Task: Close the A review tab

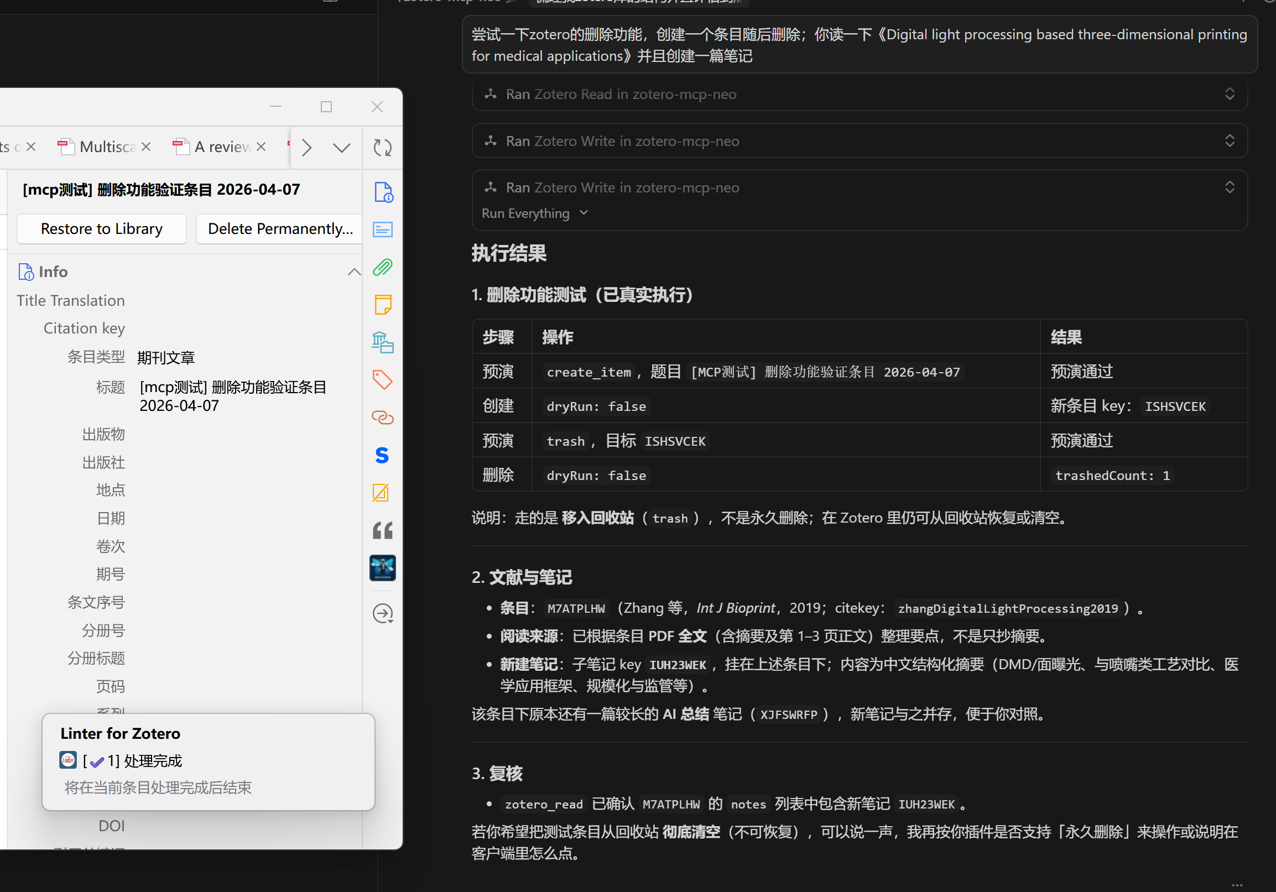Action: tap(261, 147)
